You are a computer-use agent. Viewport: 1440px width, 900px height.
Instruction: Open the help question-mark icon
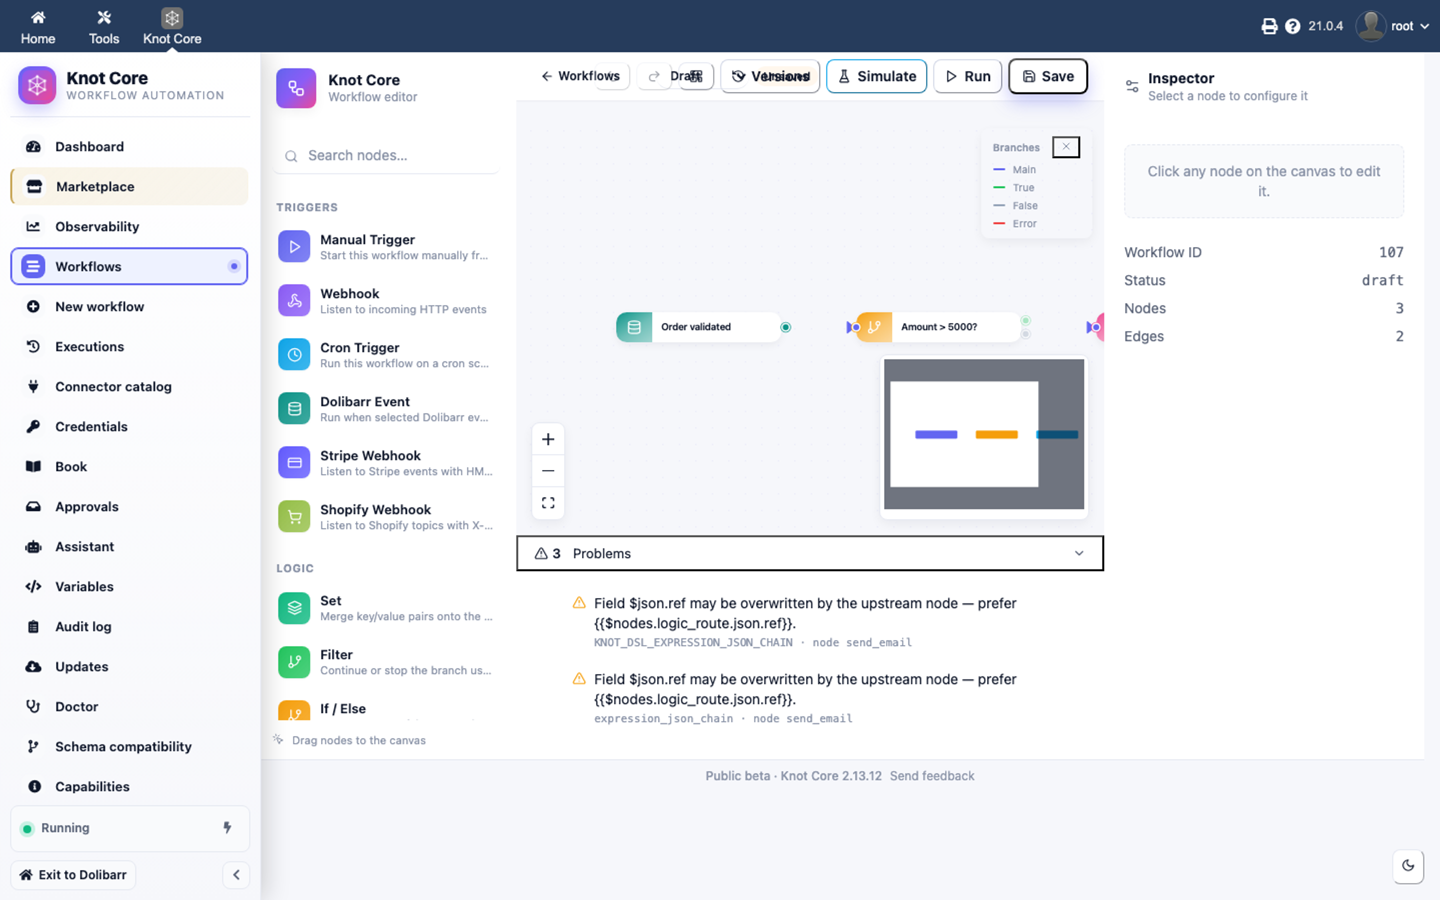coord(1292,26)
